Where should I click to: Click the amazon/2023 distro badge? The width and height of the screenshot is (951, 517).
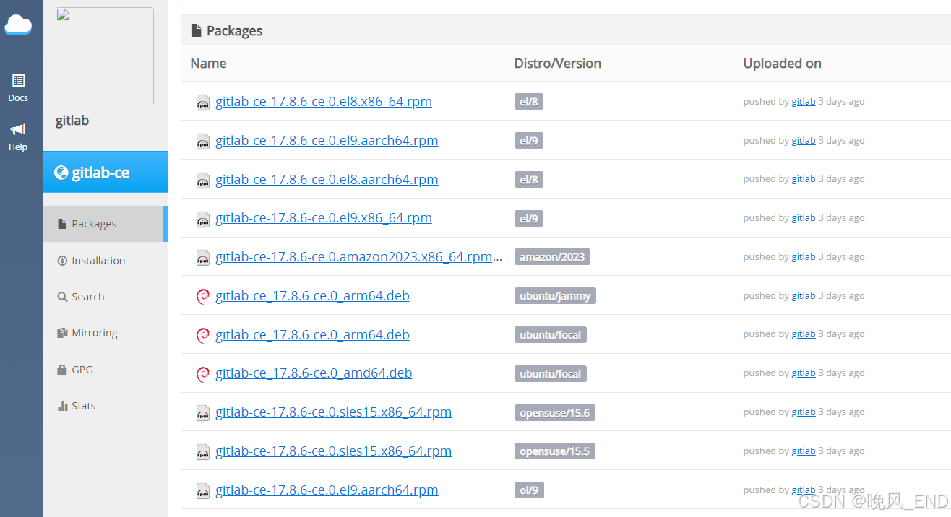[x=552, y=257]
